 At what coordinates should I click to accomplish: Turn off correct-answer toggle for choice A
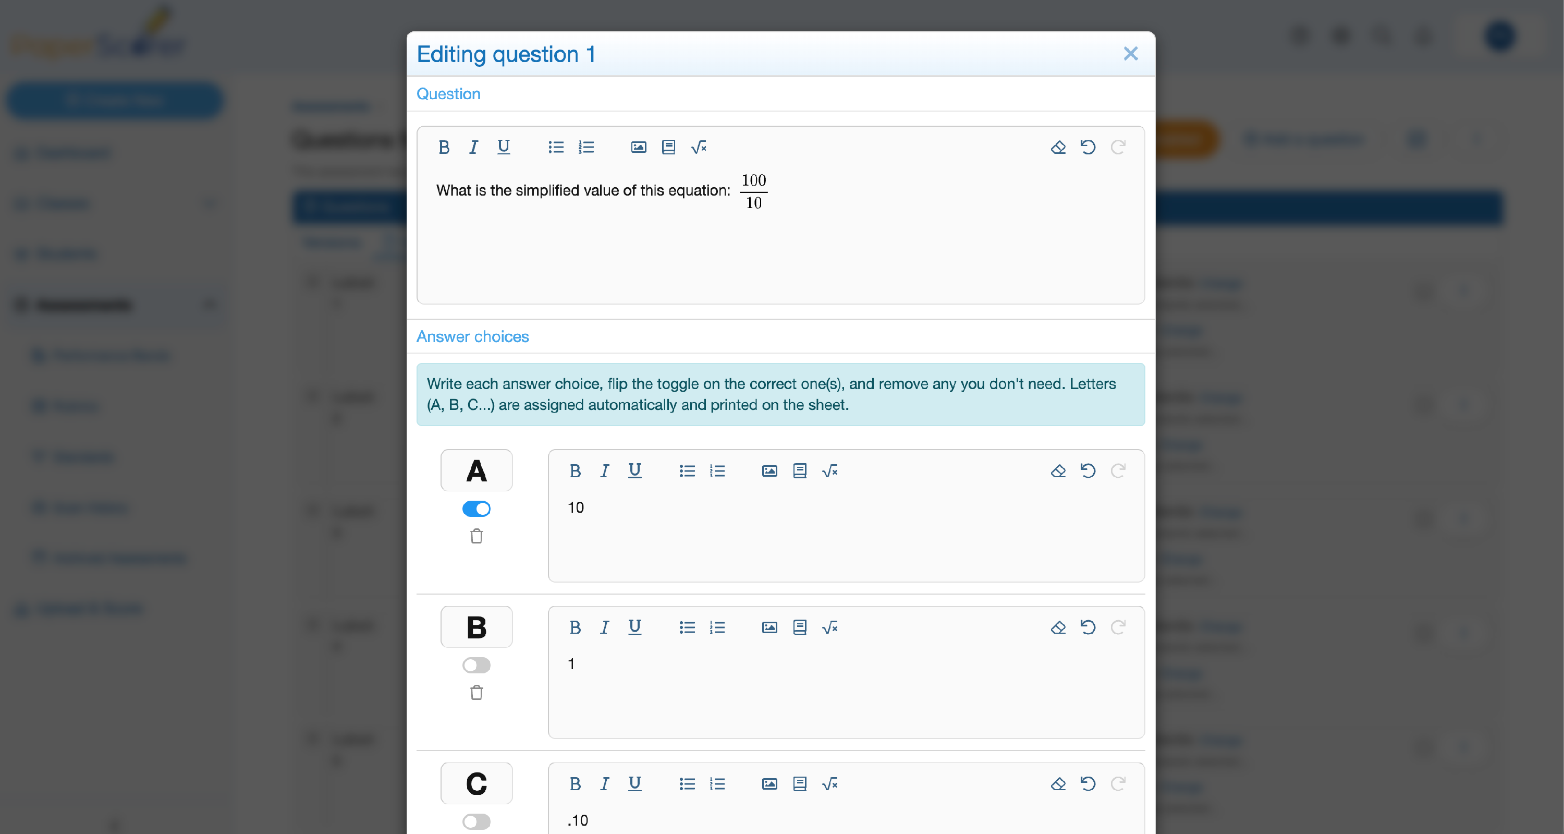tap(476, 509)
